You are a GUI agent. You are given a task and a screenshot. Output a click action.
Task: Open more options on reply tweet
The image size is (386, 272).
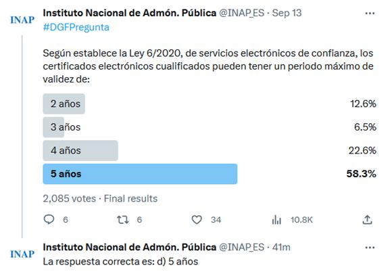point(370,248)
